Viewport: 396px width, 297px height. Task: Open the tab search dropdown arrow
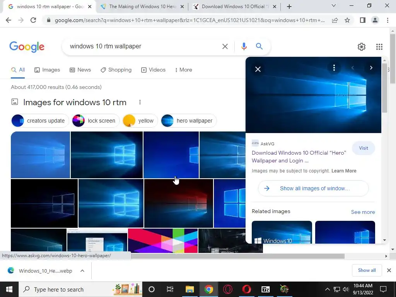[333, 5]
